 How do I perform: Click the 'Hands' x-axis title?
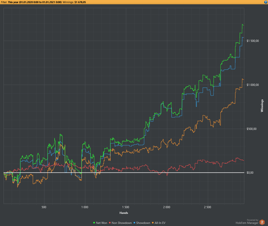pos(124,213)
